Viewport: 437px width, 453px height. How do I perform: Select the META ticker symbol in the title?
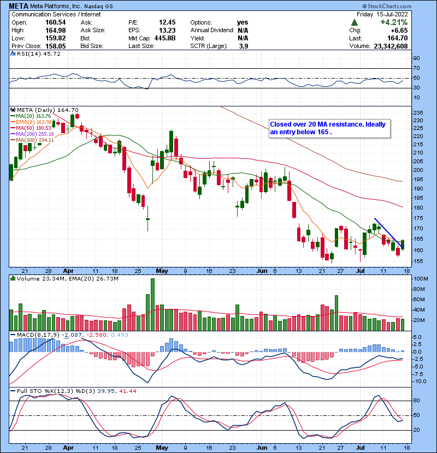19,6
